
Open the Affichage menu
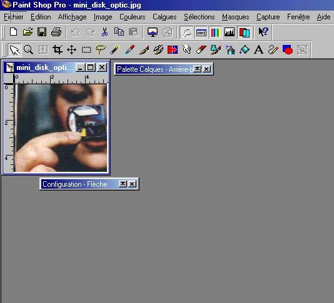pos(72,17)
